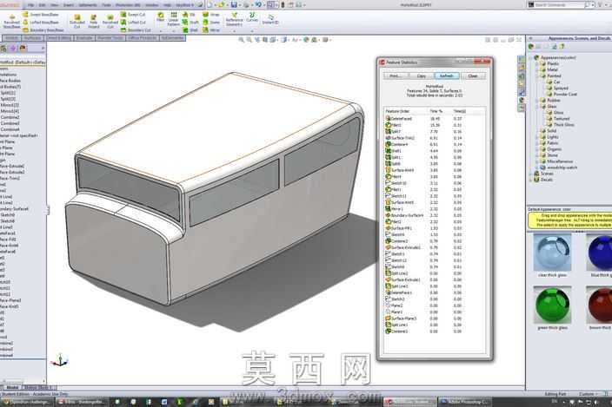
Task: Click Refresh button in Feature Statistics
Action: tap(447, 76)
